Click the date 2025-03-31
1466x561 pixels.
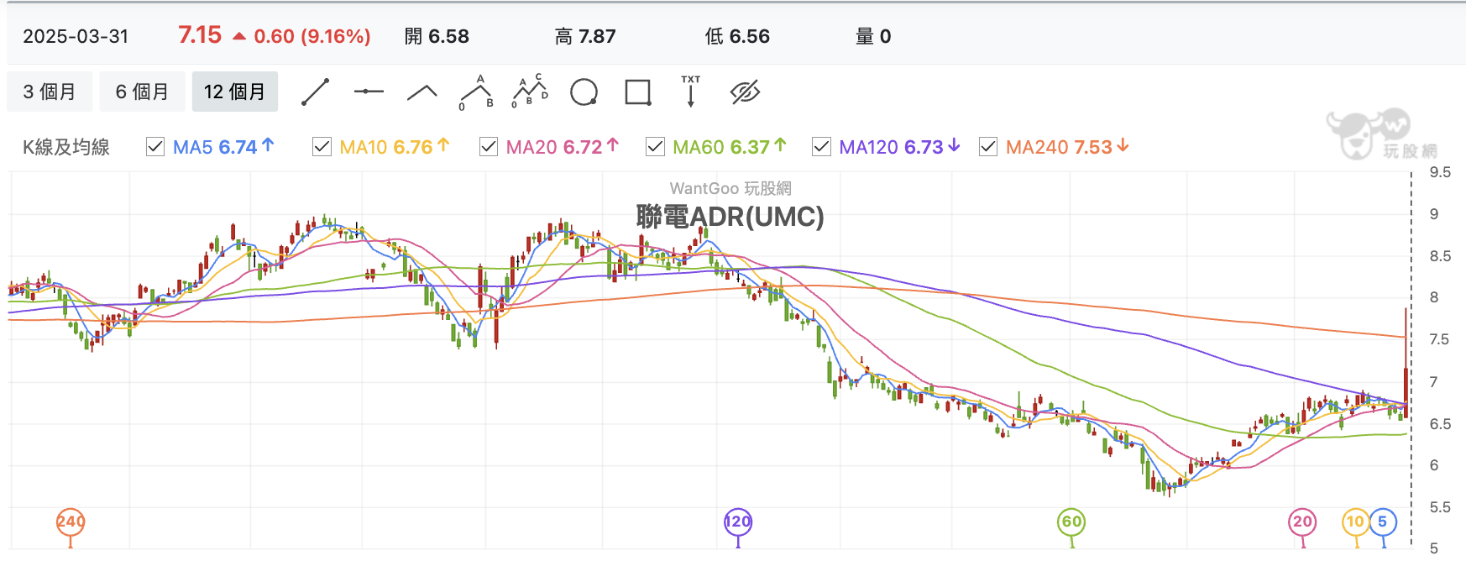[76, 36]
